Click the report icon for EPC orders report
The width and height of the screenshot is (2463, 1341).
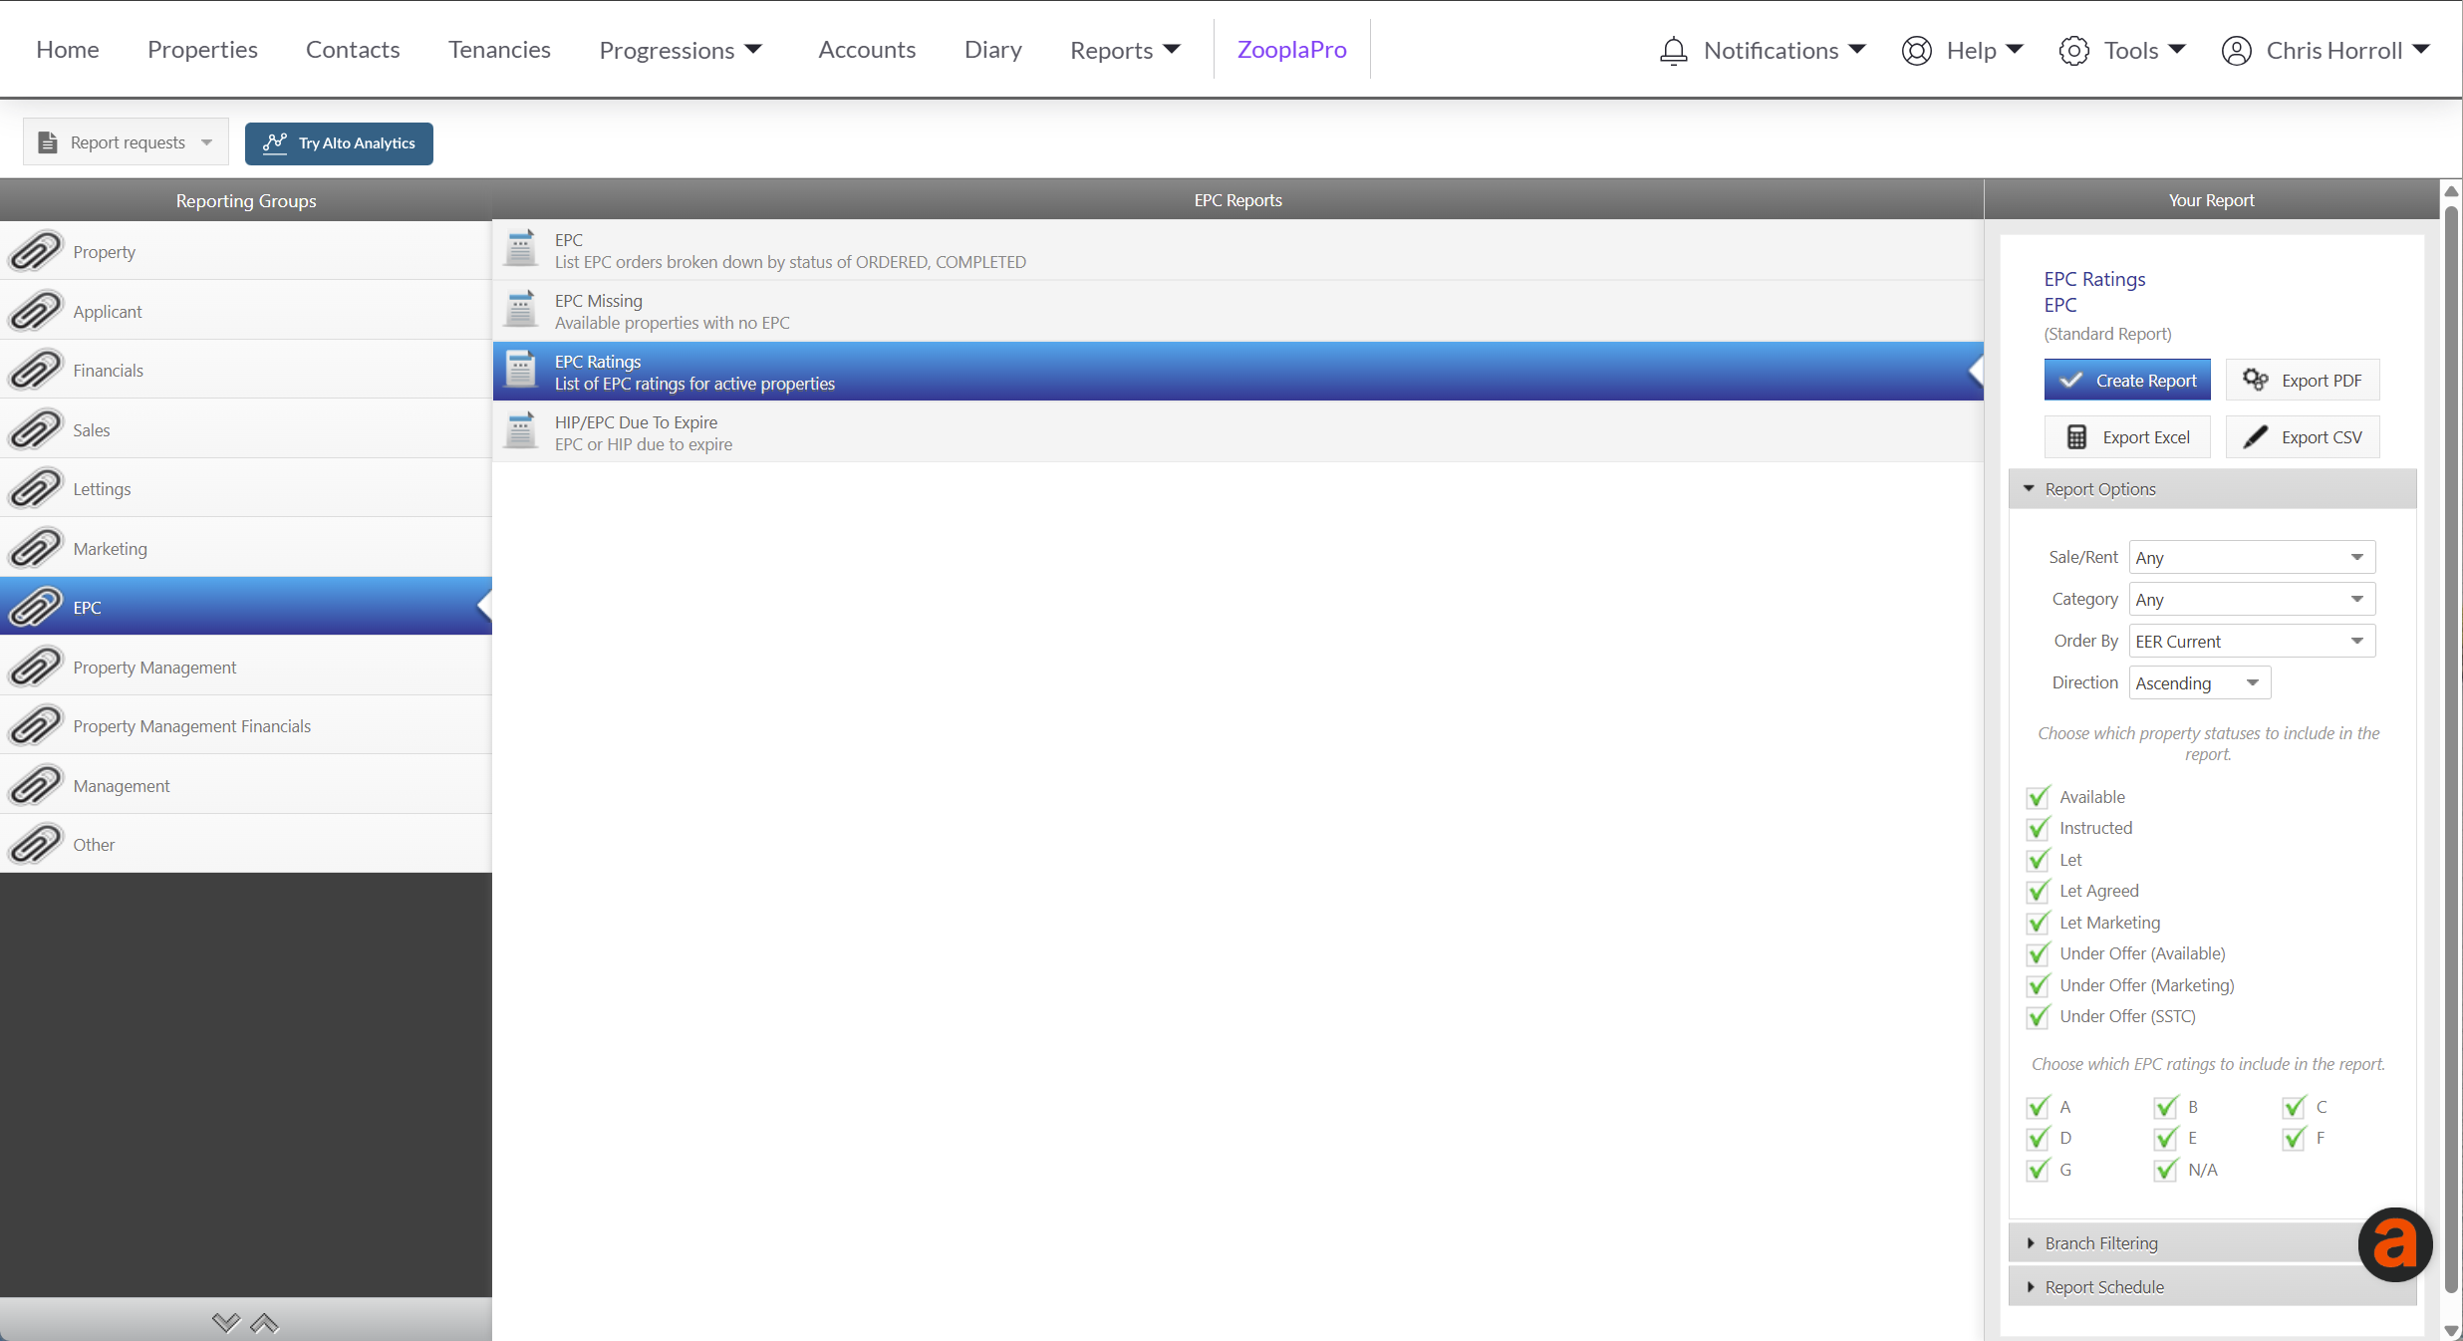pos(521,249)
